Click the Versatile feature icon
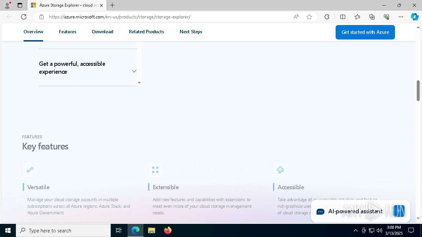This screenshot has width=422, height=237. point(30,170)
